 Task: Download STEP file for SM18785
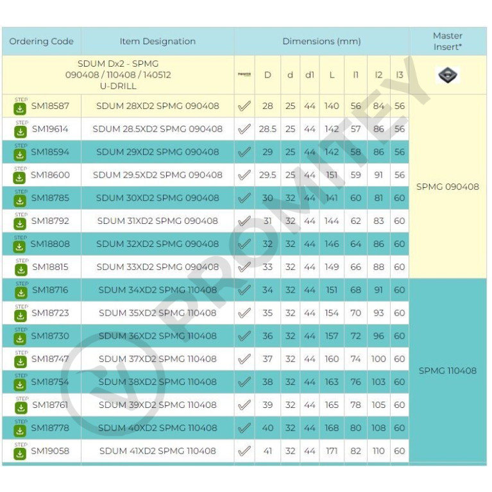(x=20, y=201)
